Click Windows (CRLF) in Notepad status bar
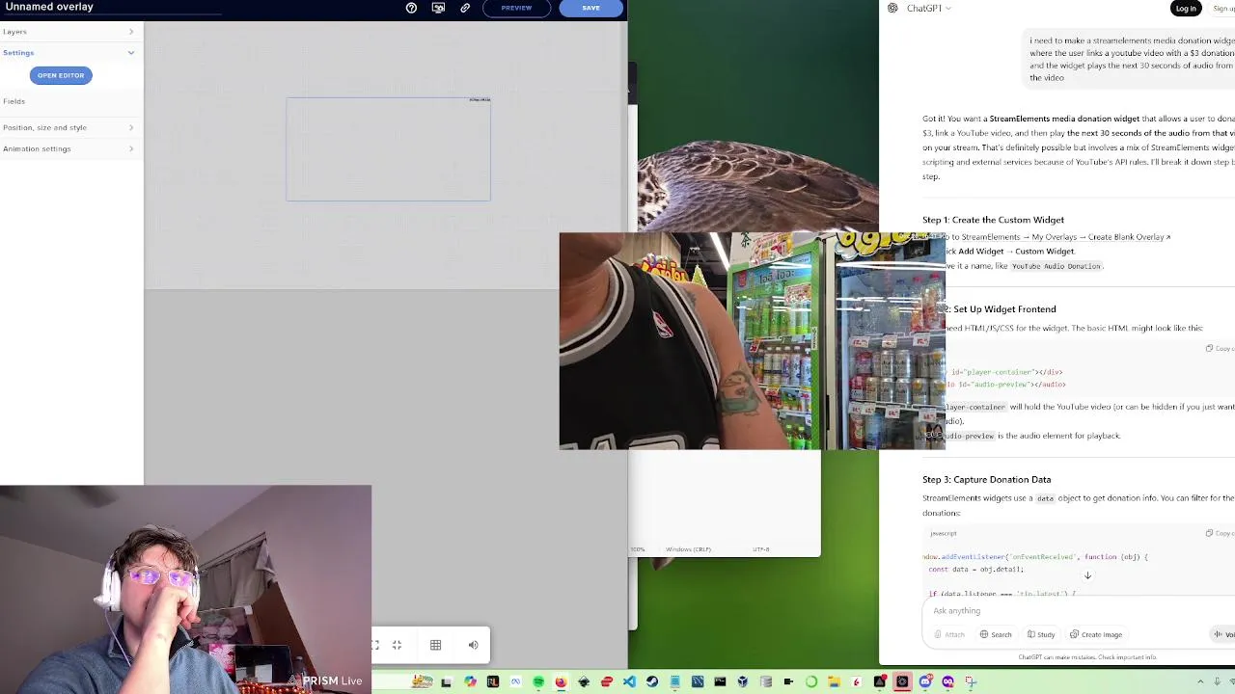Screen dimensions: 1235x694 click(x=688, y=549)
